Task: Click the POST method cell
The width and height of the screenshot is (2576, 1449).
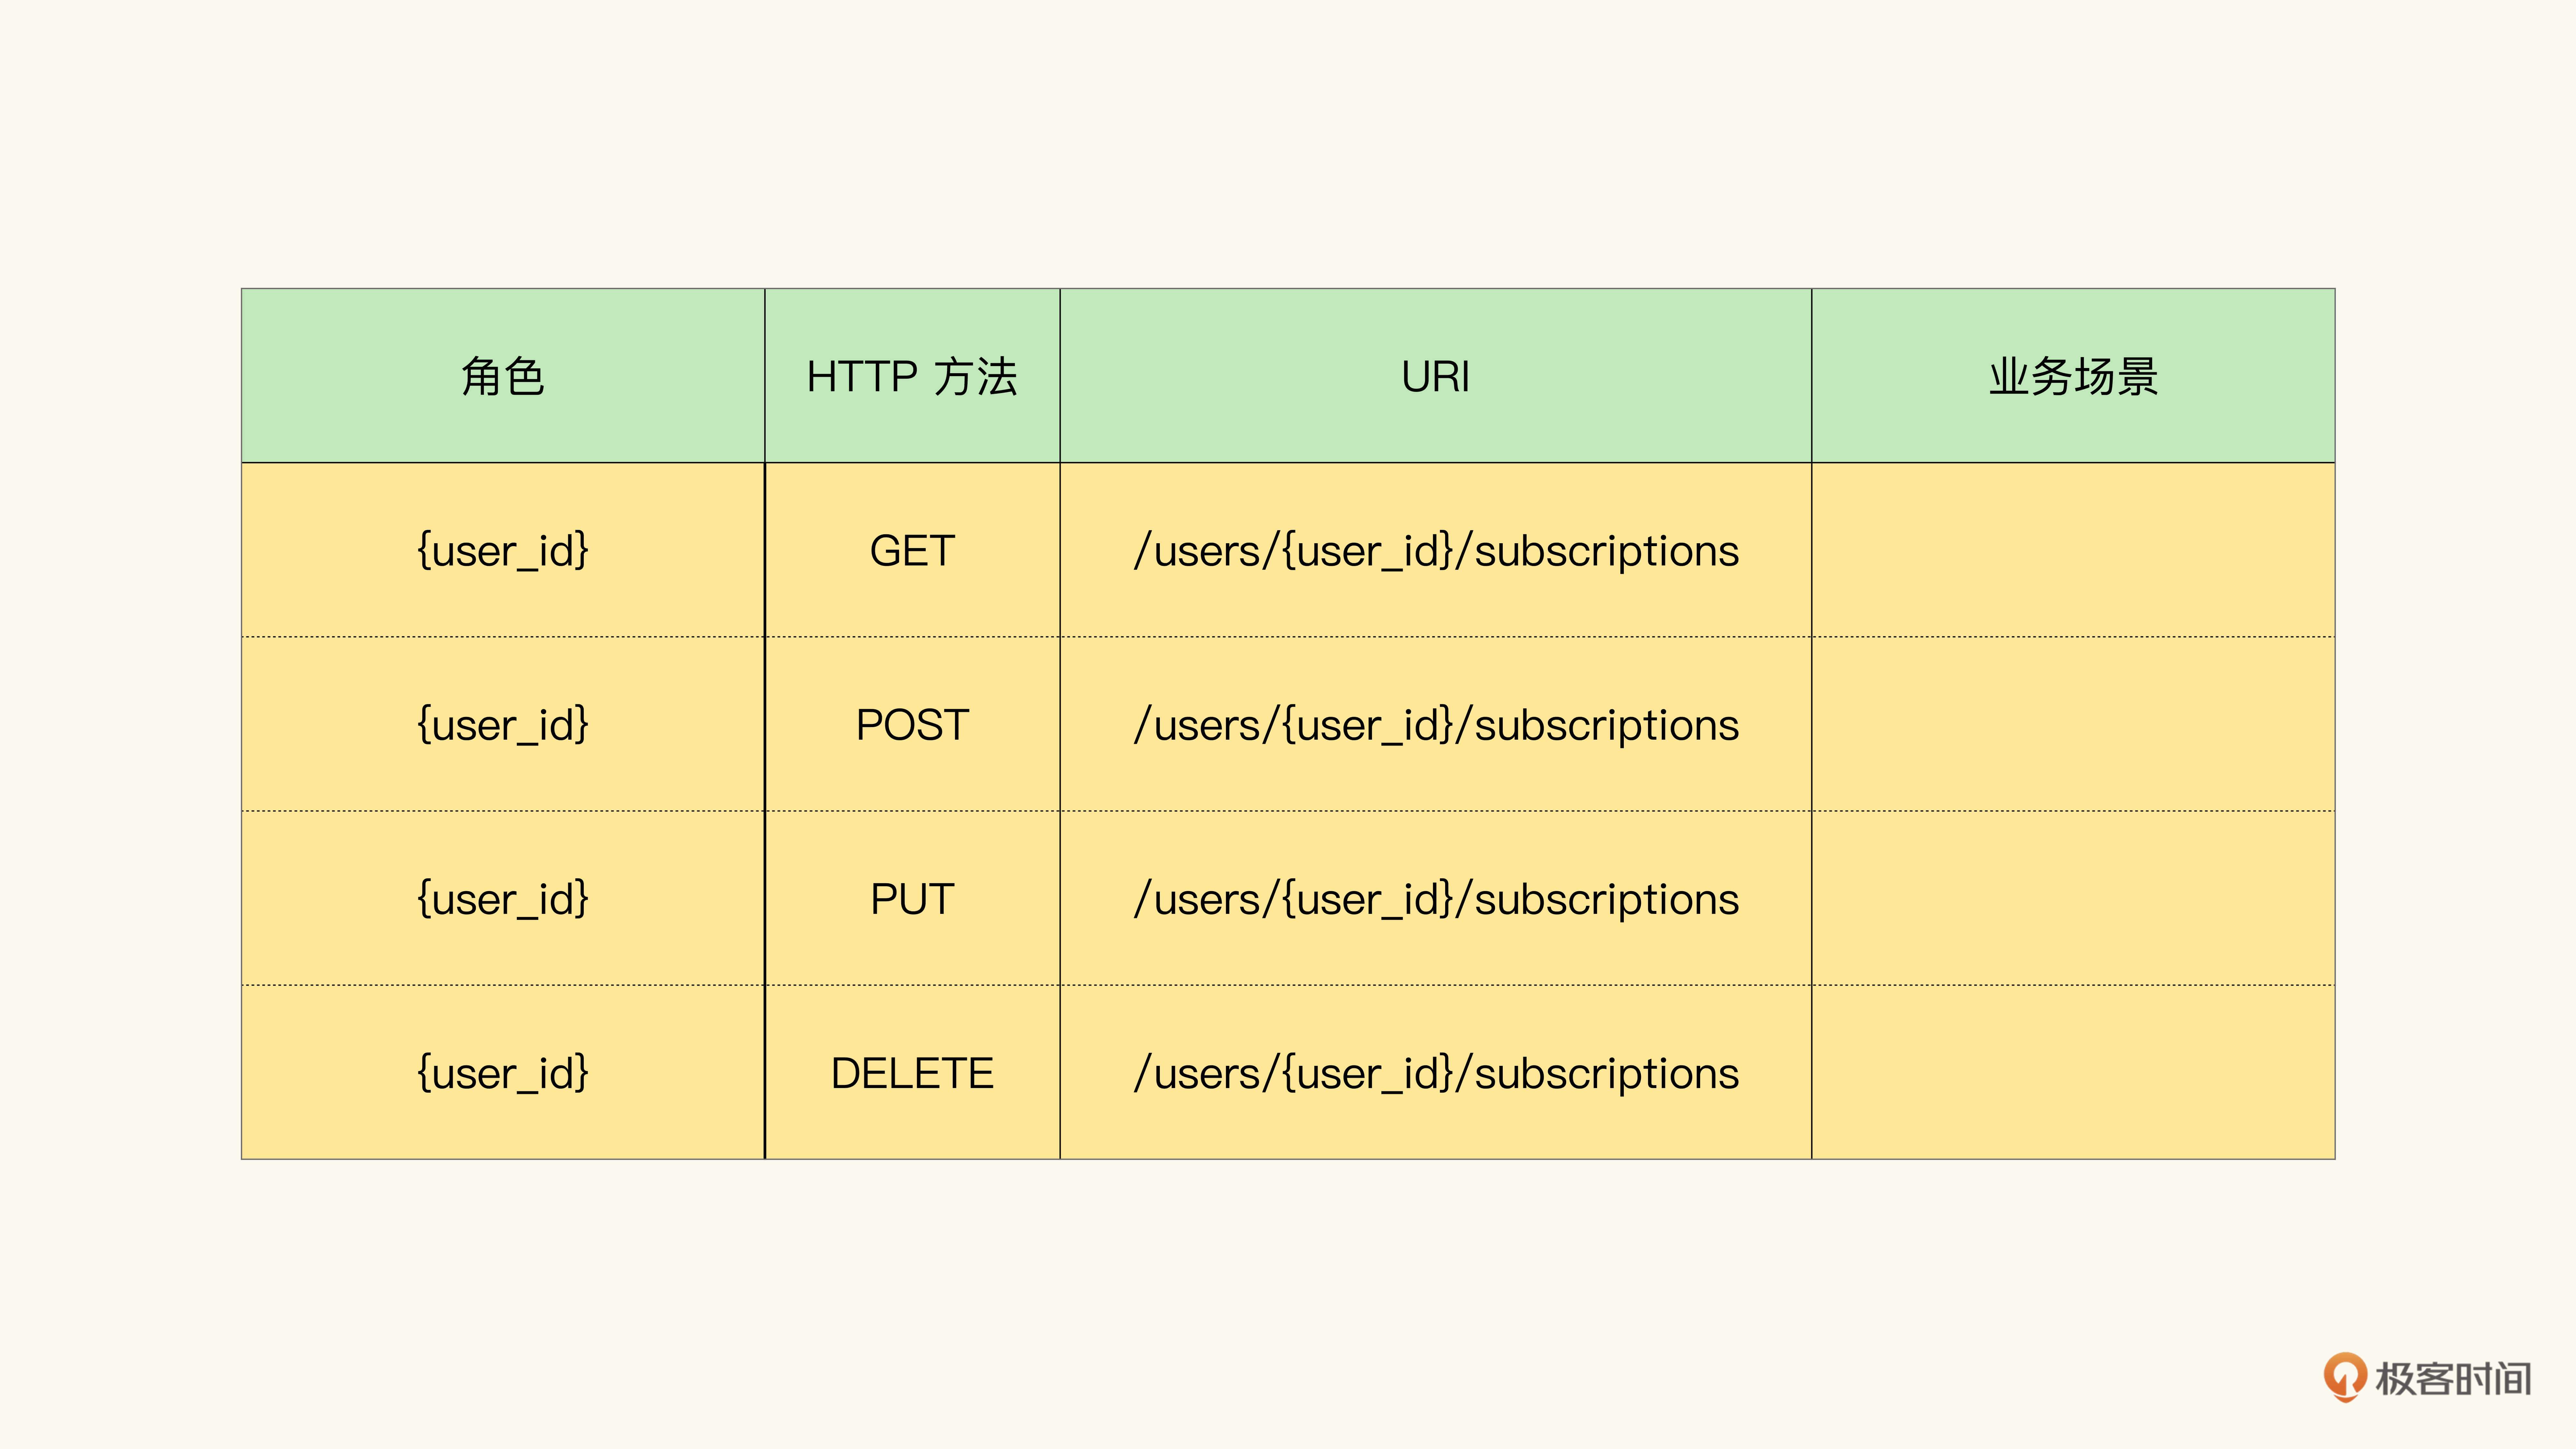Action: [x=912, y=724]
